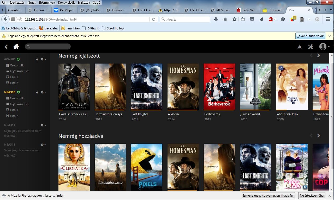Open gear menu of second NSA311 server
The image size is (334, 200).
tap(43, 145)
